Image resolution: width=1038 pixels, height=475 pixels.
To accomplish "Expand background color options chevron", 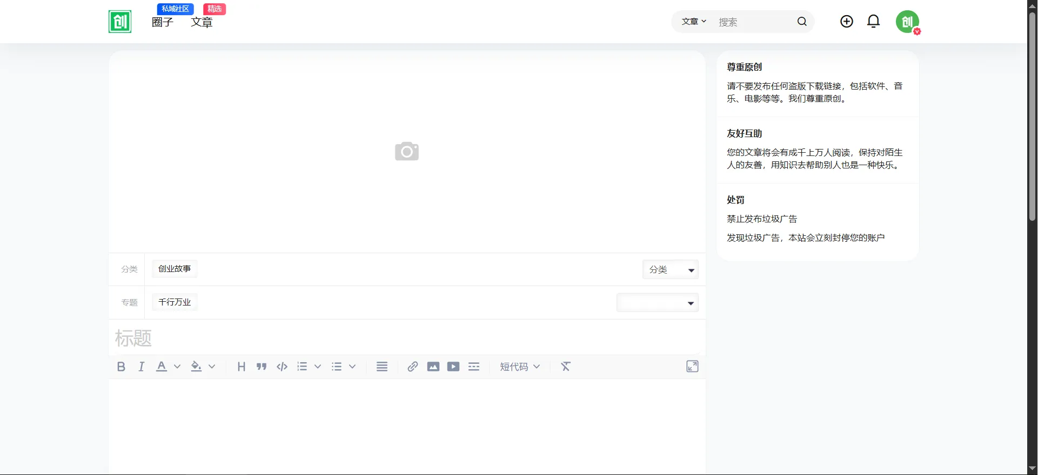I will (x=212, y=367).
